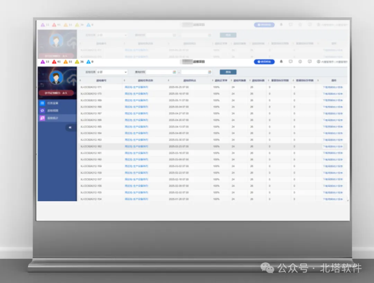Download report link in row XJ-DC02A312-171

333,87
